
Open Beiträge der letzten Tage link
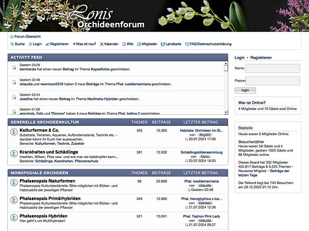264,173
